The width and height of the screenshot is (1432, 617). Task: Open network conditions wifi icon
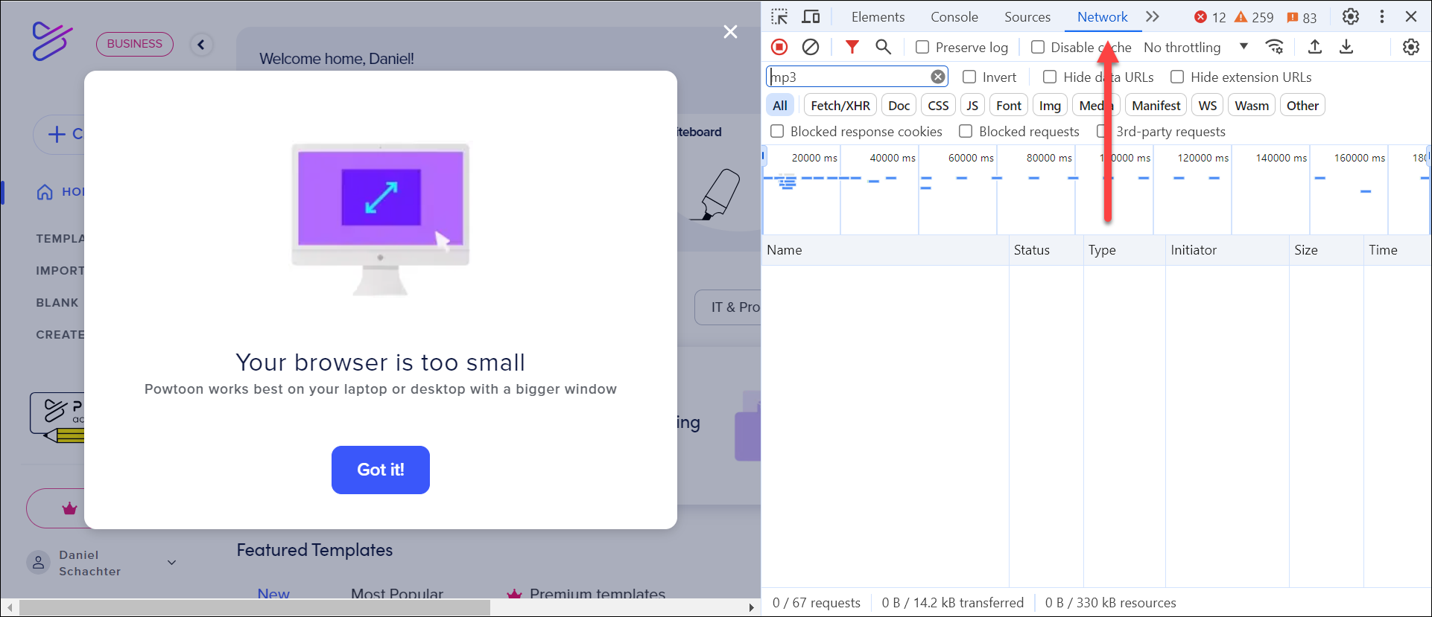click(x=1275, y=47)
